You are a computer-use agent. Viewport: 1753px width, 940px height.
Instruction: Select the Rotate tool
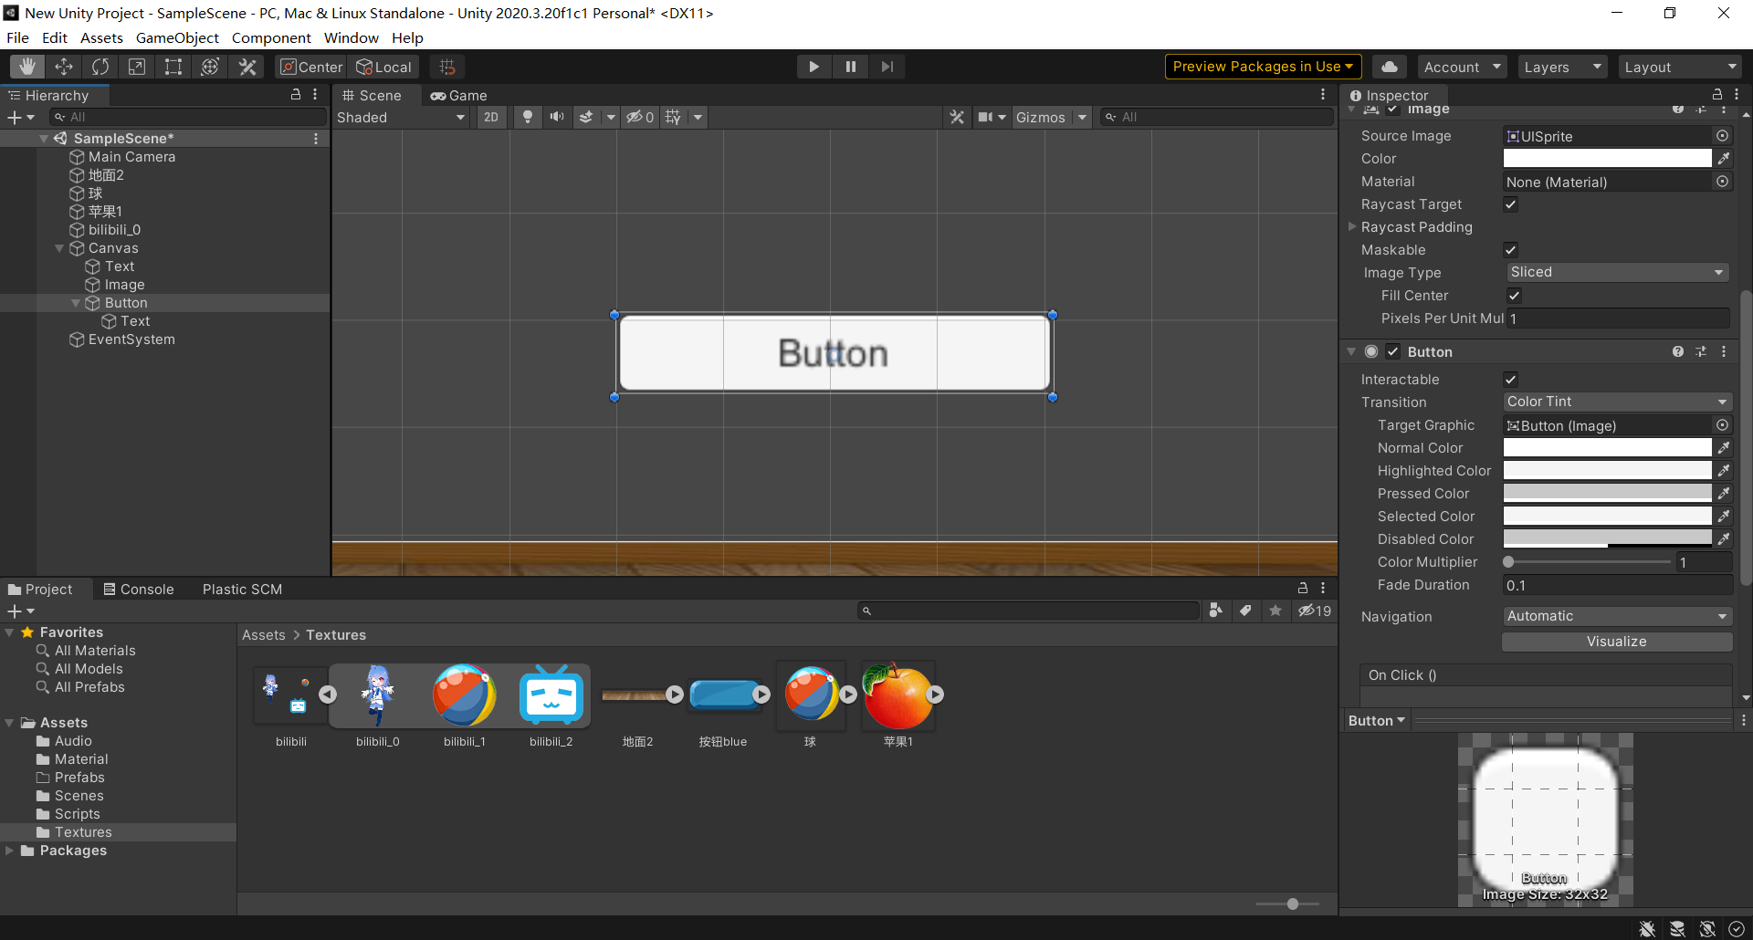coord(100,67)
